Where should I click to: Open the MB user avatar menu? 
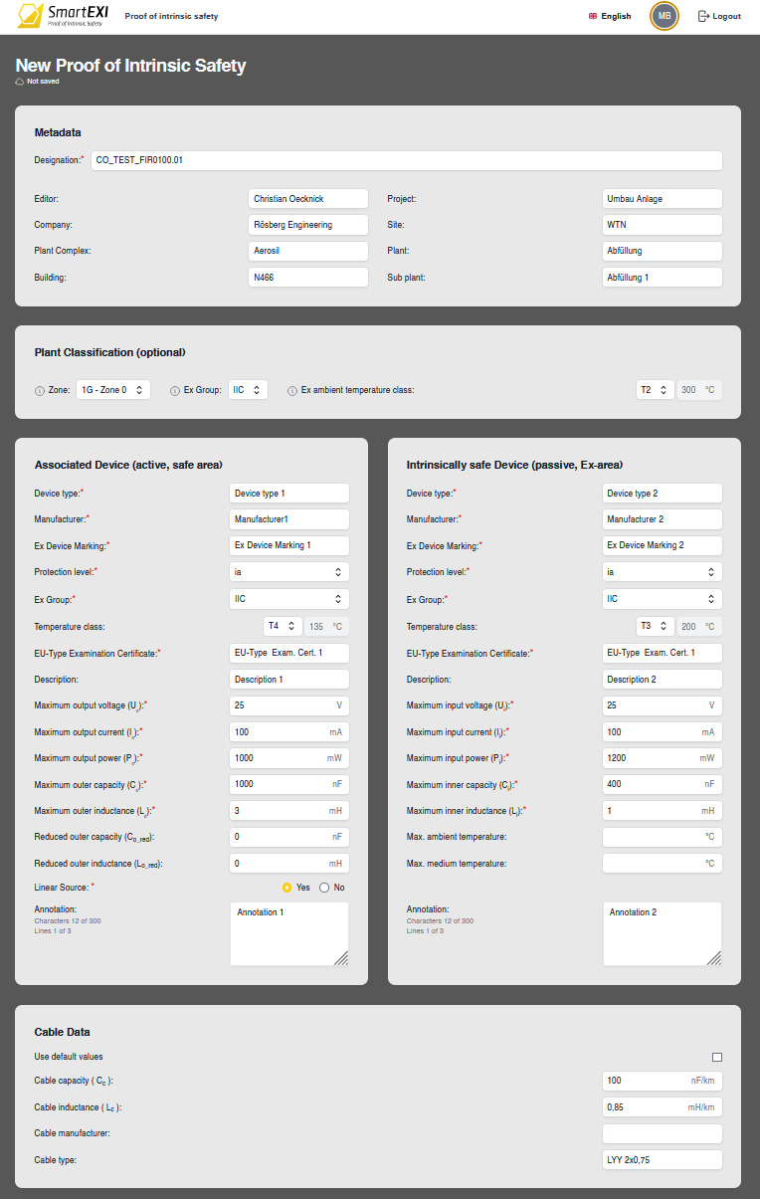click(665, 16)
